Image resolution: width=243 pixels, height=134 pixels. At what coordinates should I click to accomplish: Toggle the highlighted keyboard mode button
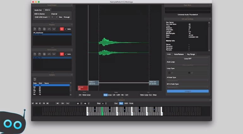point(121,103)
